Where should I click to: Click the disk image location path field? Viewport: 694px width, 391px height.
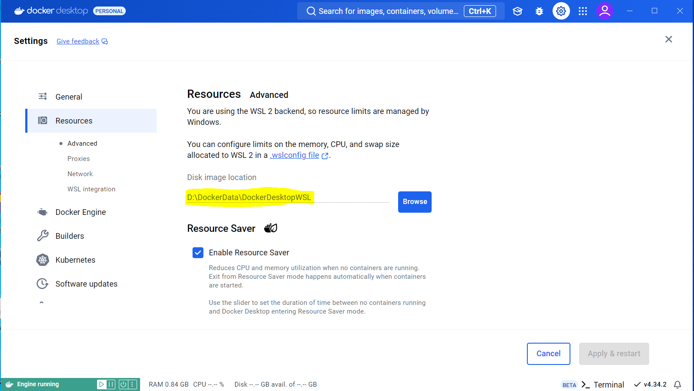point(288,197)
